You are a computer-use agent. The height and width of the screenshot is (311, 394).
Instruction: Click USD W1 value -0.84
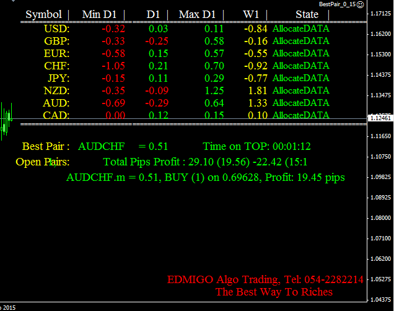256,28
